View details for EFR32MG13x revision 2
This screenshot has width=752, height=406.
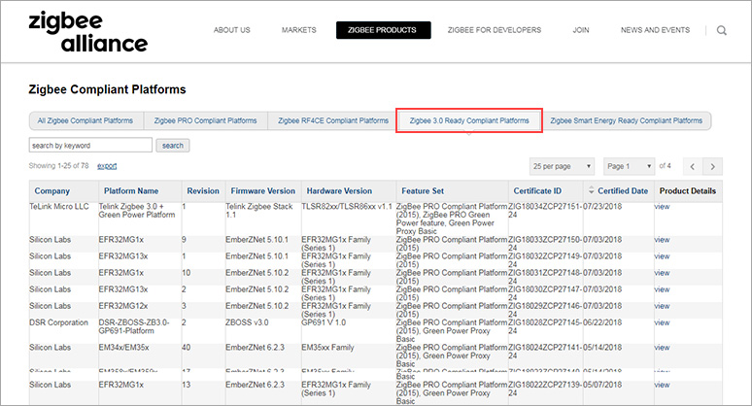tap(662, 289)
